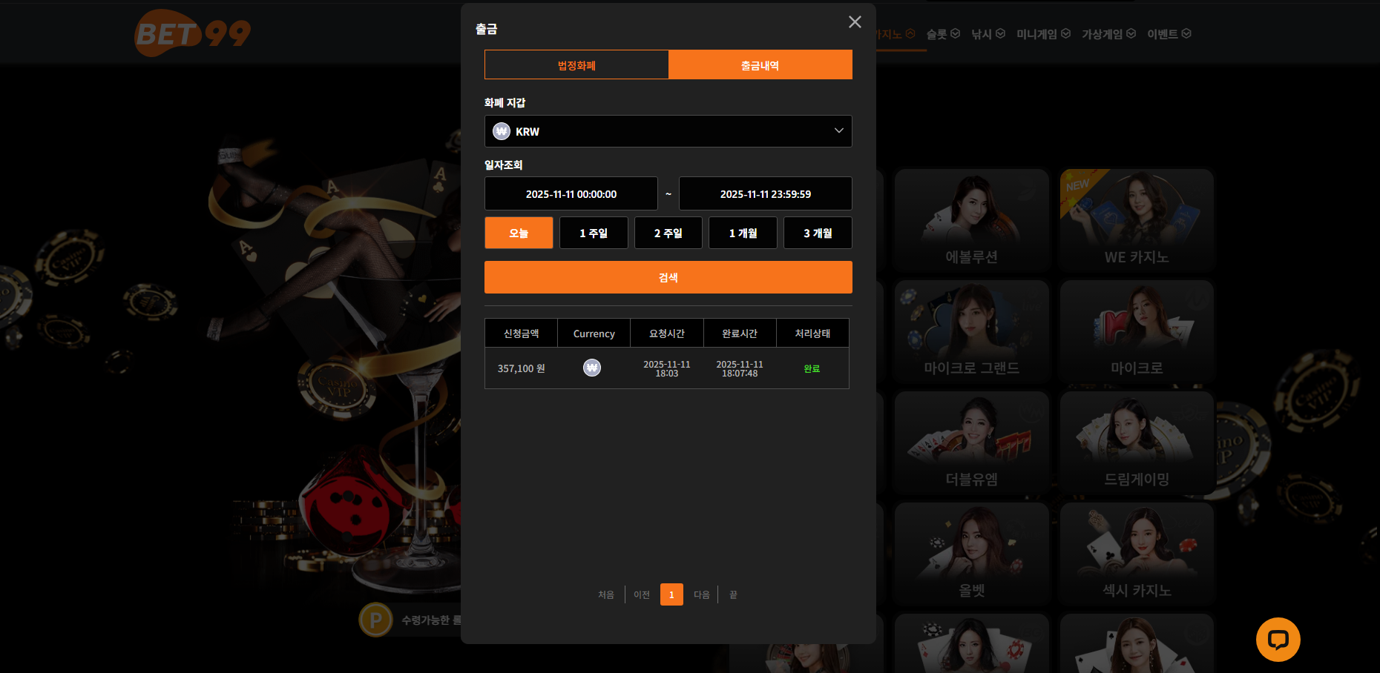This screenshot has height=673, width=1380.
Task: Open the 미니게임 navigation dropdown
Action: click(x=1042, y=34)
